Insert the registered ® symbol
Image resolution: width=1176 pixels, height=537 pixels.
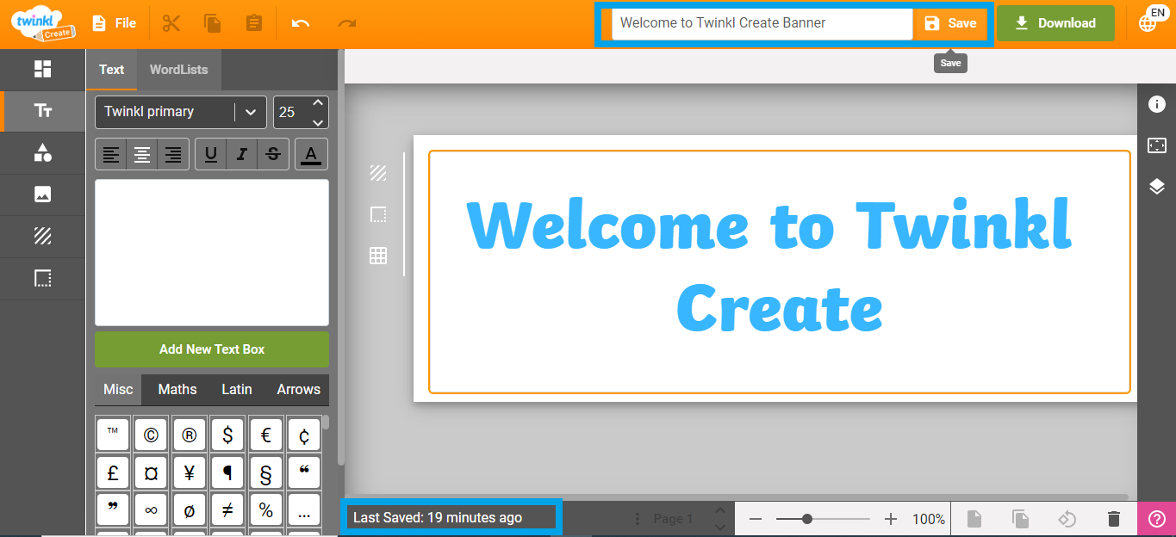[189, 434]
